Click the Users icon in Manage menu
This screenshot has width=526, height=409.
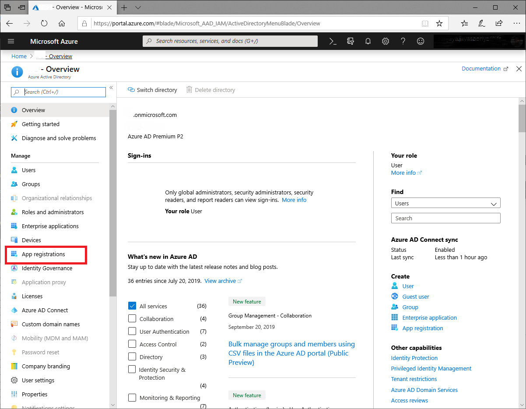click(x=14, y=170)
